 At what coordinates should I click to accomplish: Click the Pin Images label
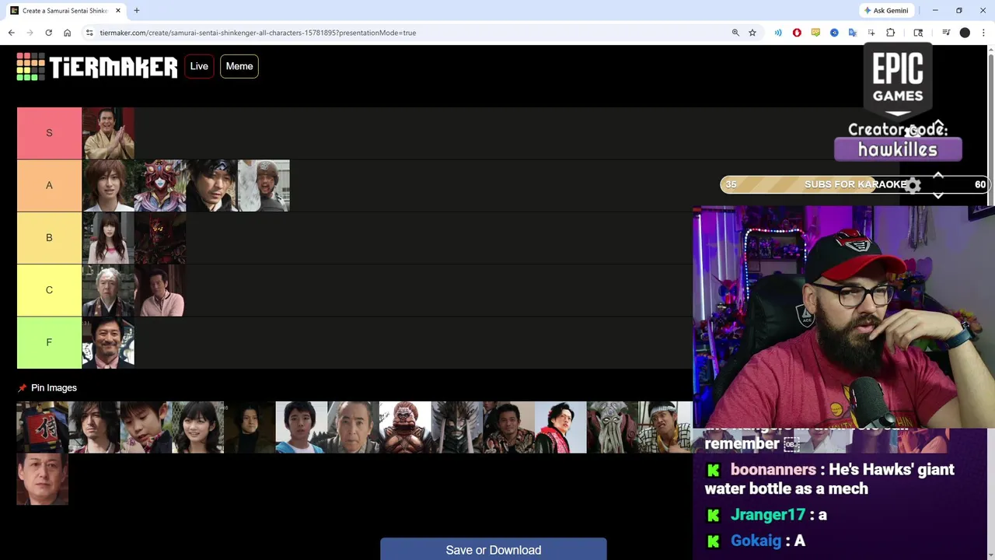[54, 387]
